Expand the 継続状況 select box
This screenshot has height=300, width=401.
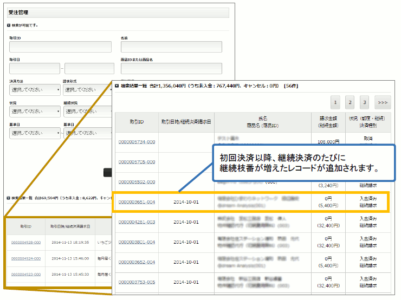[88, 112]
